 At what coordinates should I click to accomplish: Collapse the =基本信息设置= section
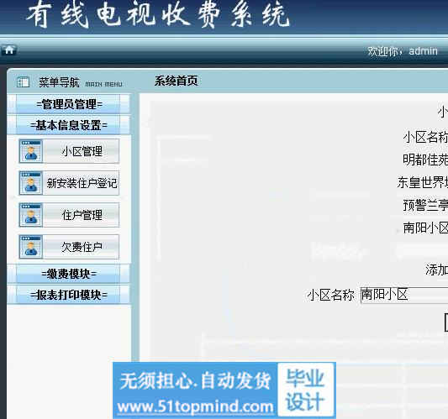(x=69, y=125)
